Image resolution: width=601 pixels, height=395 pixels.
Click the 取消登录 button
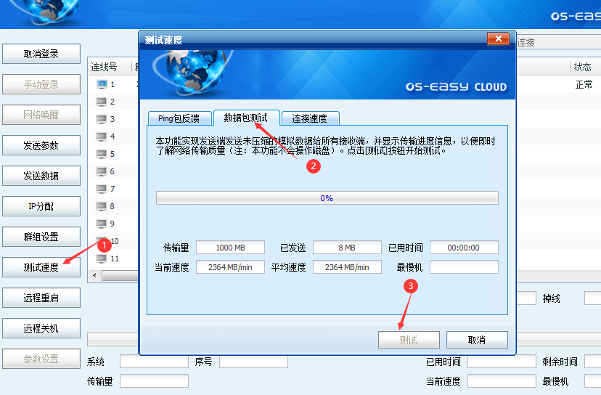41,54
